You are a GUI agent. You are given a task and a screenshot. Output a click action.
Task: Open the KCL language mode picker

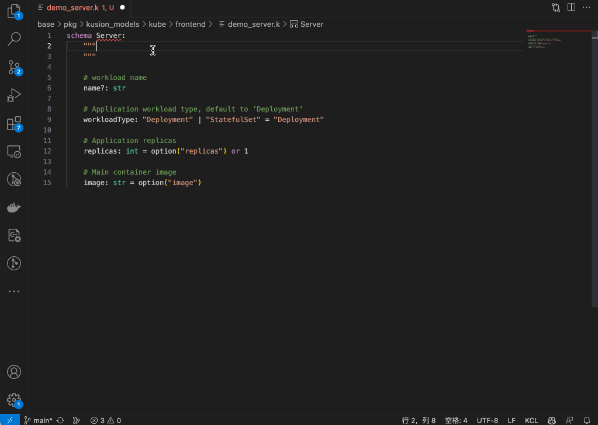pyautogui.click(x=531, y=420)
